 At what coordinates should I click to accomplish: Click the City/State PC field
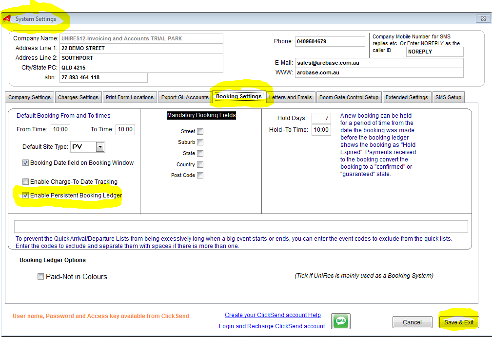pyautogui.click(x=141, y=68)
